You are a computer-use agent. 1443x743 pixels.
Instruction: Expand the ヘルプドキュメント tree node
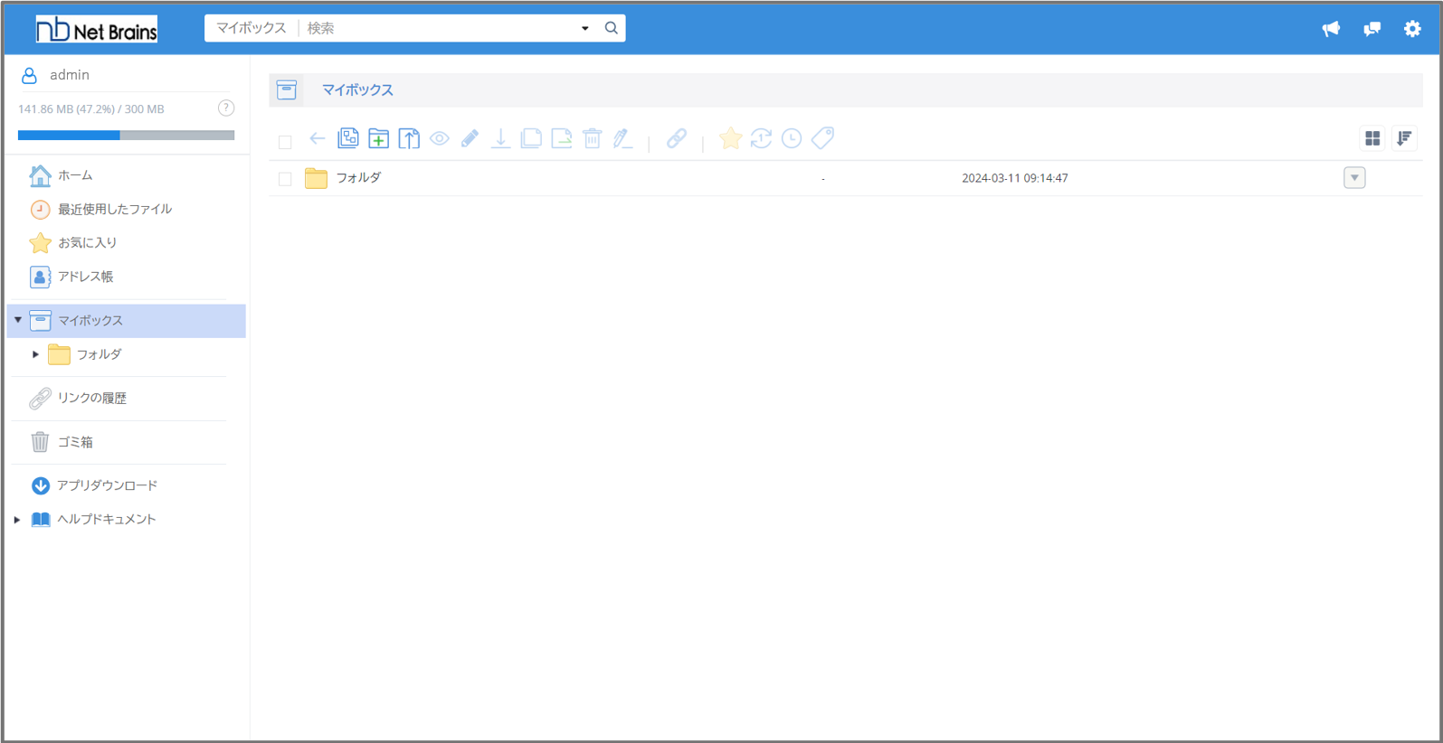pyautogui.click(x=16, y=520)
